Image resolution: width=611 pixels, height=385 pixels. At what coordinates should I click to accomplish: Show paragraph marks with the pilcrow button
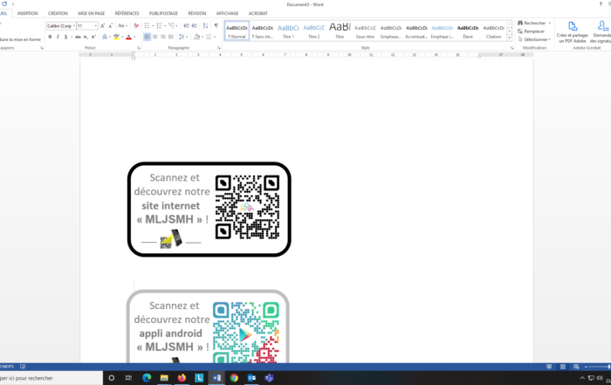tap(216, 25)
